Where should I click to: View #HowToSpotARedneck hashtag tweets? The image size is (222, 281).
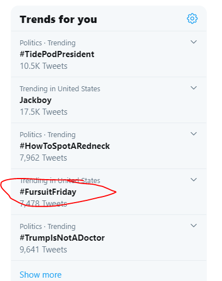pos(64,146)
